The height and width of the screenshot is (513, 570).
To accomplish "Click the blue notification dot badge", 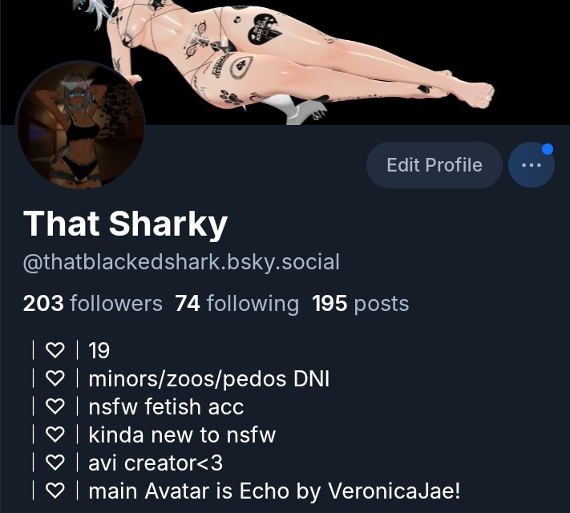I will 547,149.
